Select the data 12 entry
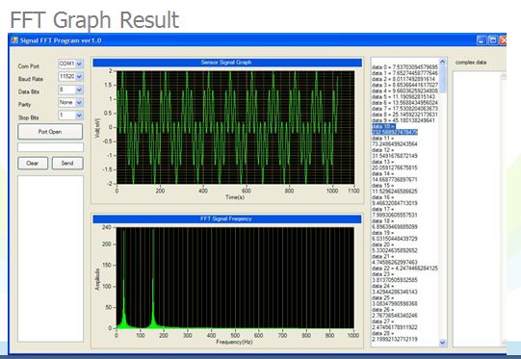 [395, 153]
